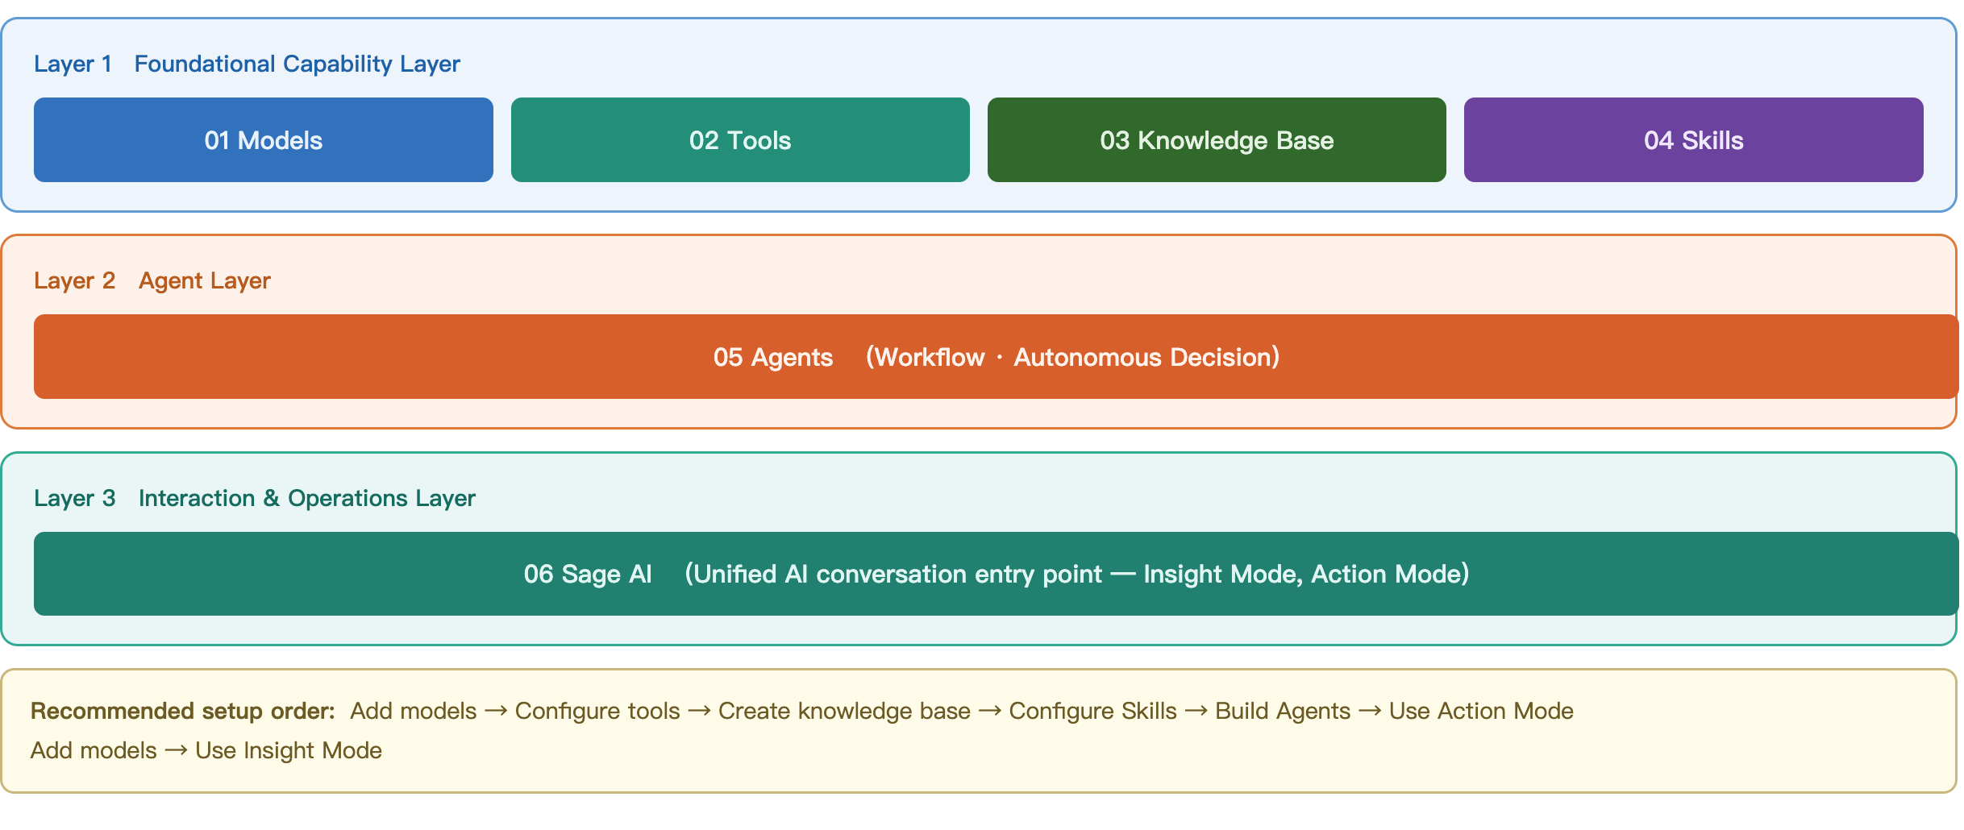Click the purple 04 Skills block
Screen dimensions: 1964x830
[x=1694, y=140]
